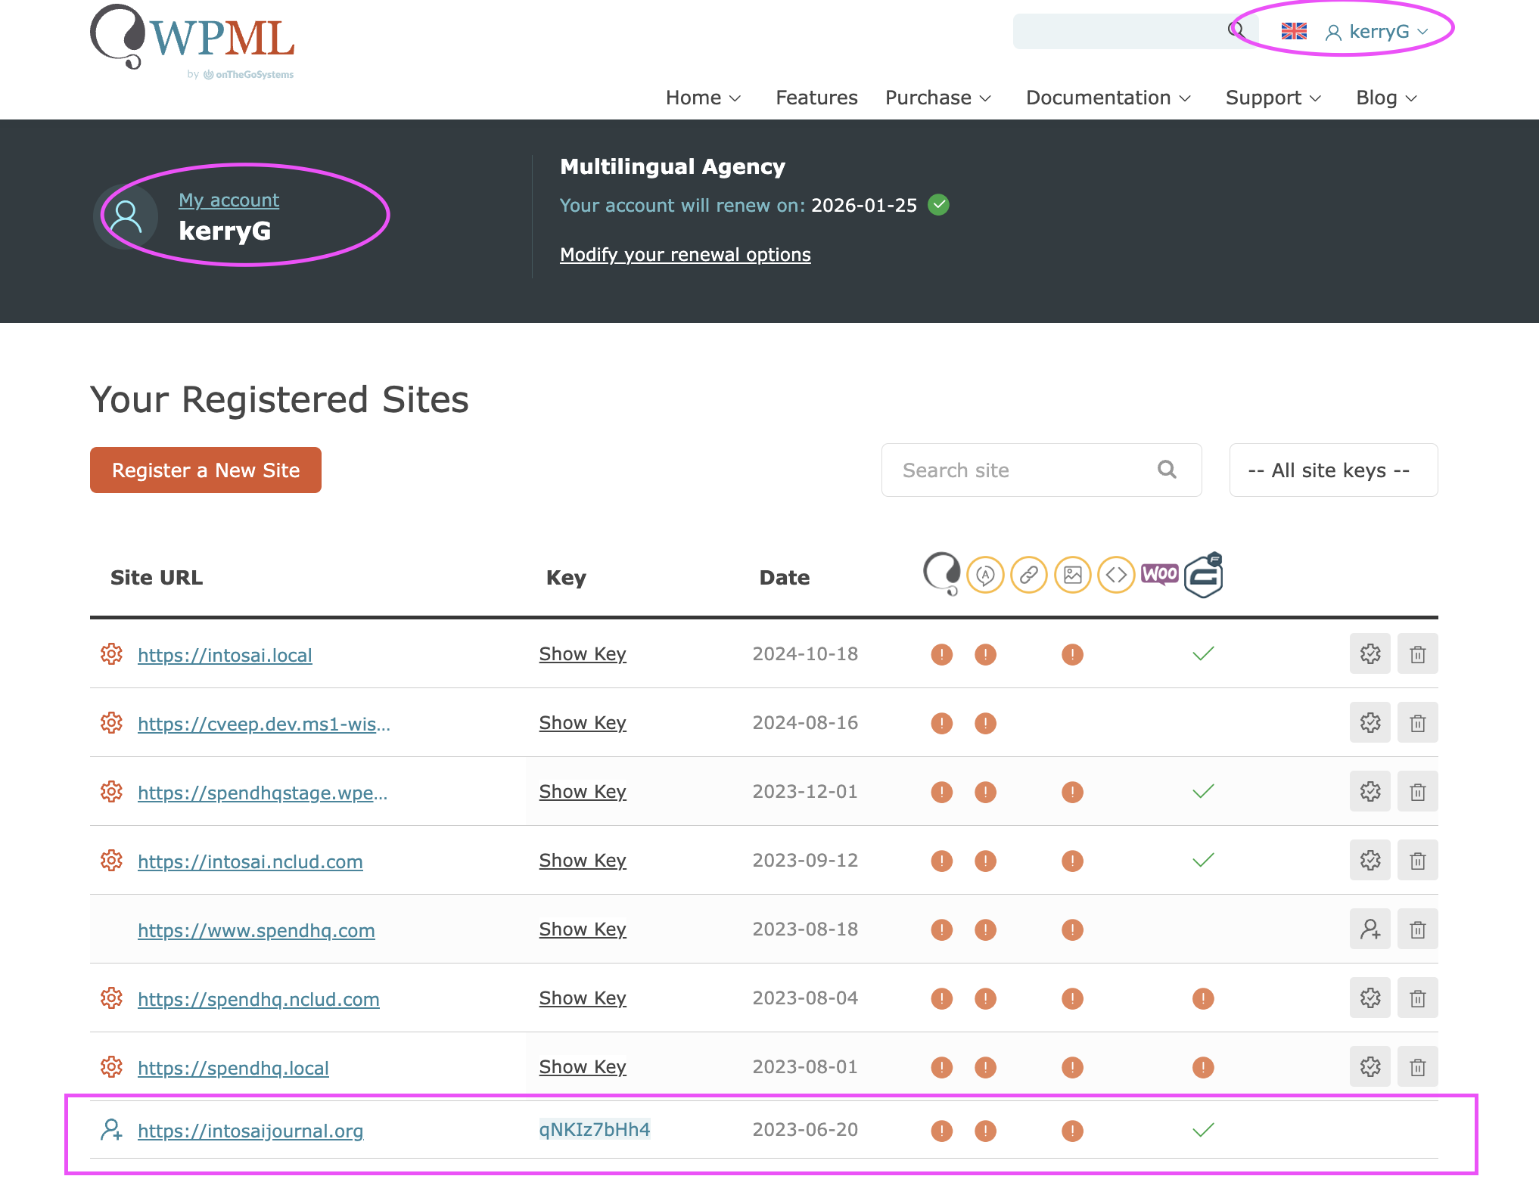Open the All site keys dropdown
Screen dimensions: 1539x1204
pos(1332,470)
